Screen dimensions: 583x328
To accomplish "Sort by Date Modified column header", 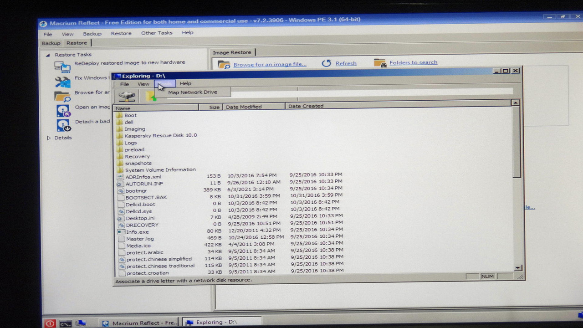I will click(x=254, y=107).
